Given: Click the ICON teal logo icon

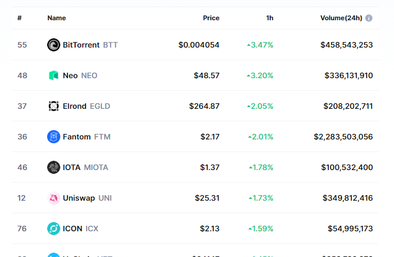Looking at the screenshot, I should click(x=54, y=229).
